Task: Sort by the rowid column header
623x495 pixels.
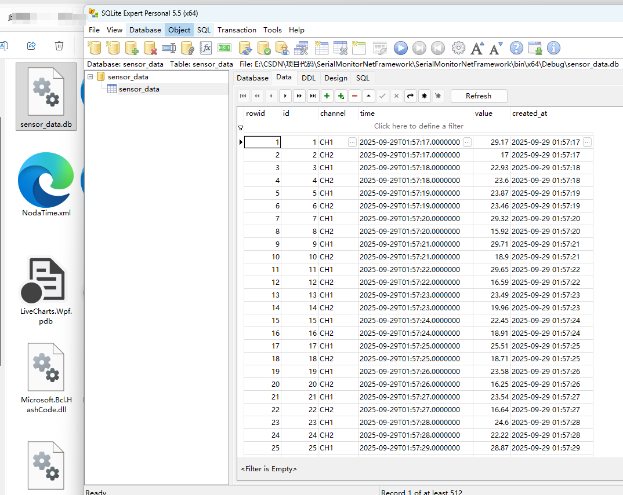Action: (x=262, y=113)
